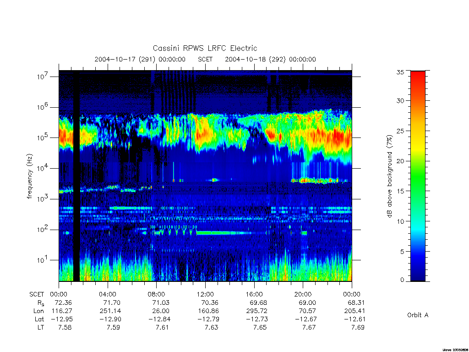Select the LT value 7.63
The height and width of the screenshot is (352, 469).
tap(212, 327)
